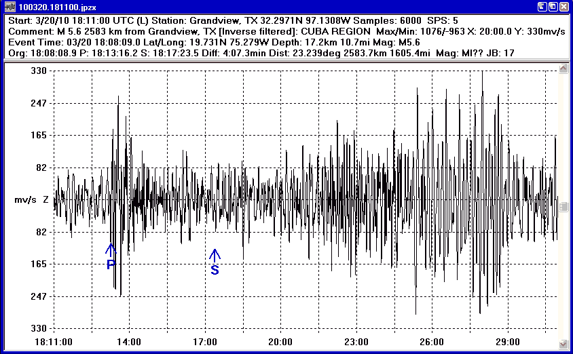
Task: Close the 100320.181100.jpzx window
Action: (563, 7)
